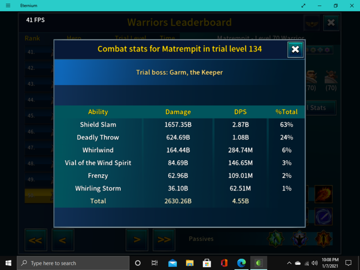
Task: Jump to last leaderboard page with double-right arrows
Action: 164,240
